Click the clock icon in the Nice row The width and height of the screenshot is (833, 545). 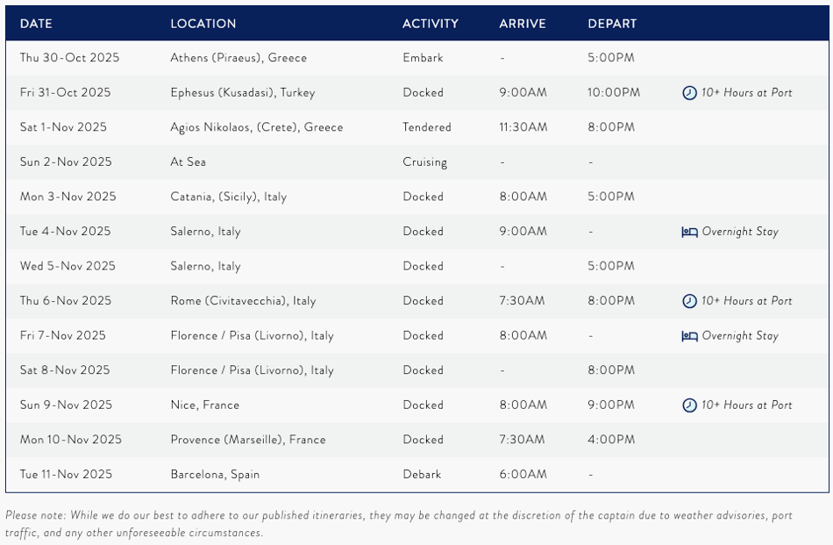(x=689, y=405)
